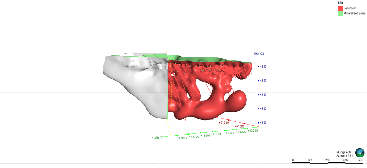Screen dimensions: 367x168
Task: Click the scale bar 500 label
Action: click(361, 160)
